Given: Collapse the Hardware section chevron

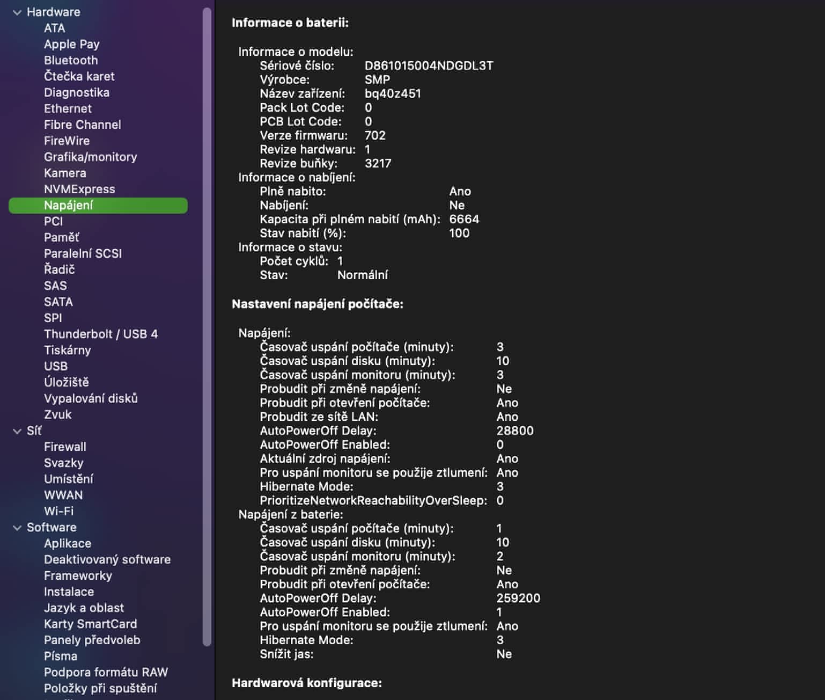Looking at the screenshot, I should pyautogui.click(x=17, y=12).
